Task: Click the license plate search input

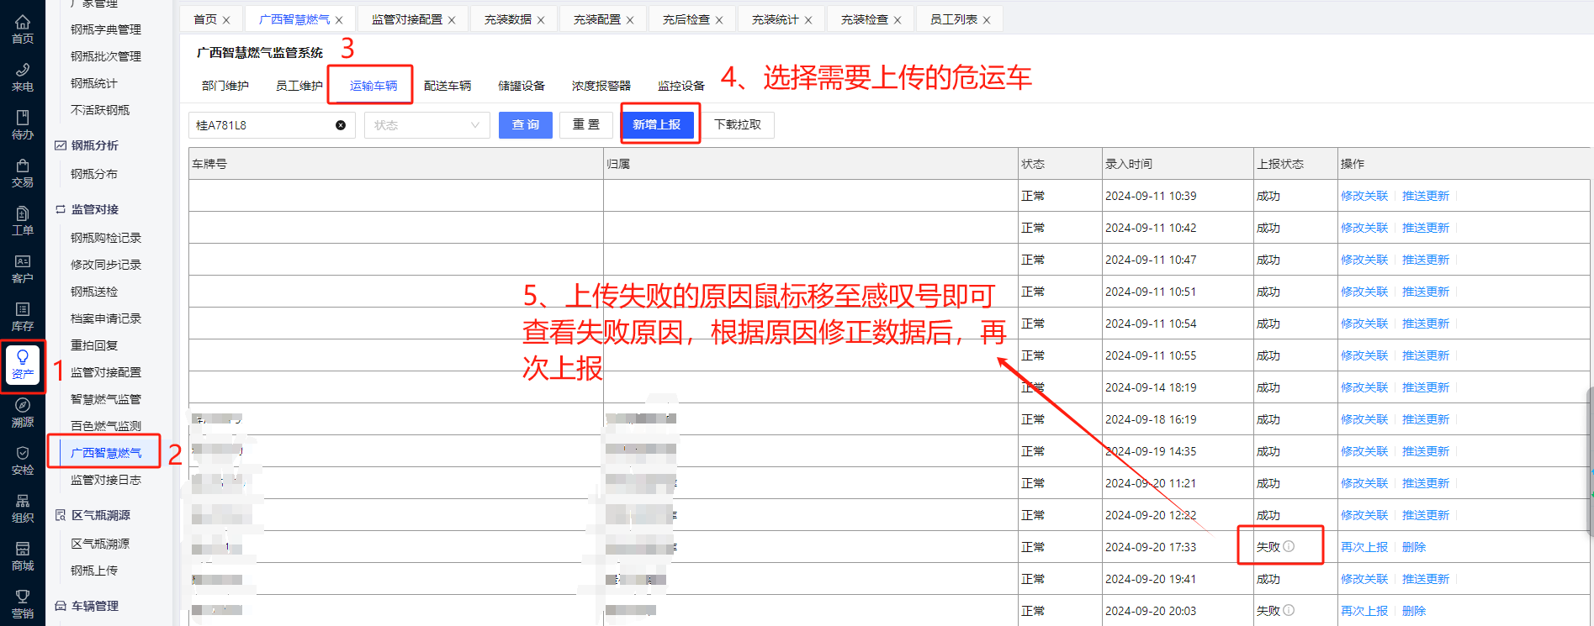Action: tap(262, 125)
